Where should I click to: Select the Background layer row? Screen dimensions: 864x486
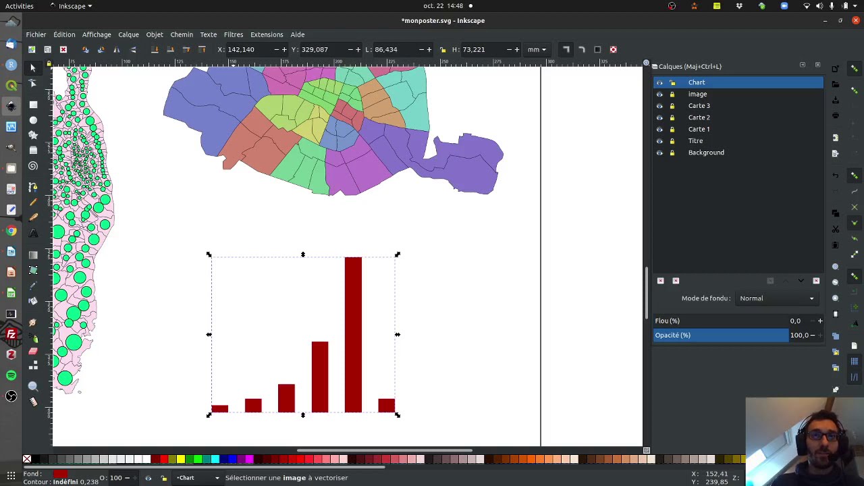738,153
